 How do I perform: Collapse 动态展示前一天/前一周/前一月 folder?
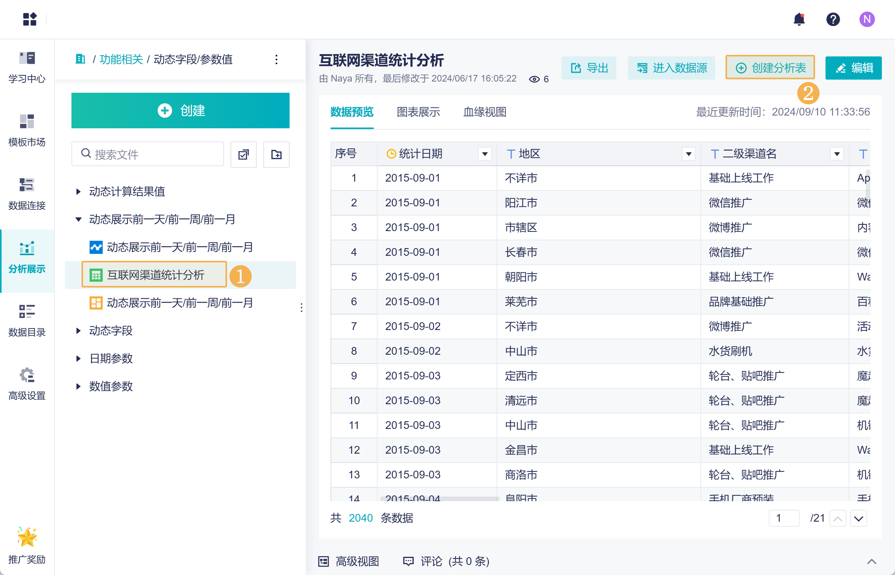[x=78, y=219]
